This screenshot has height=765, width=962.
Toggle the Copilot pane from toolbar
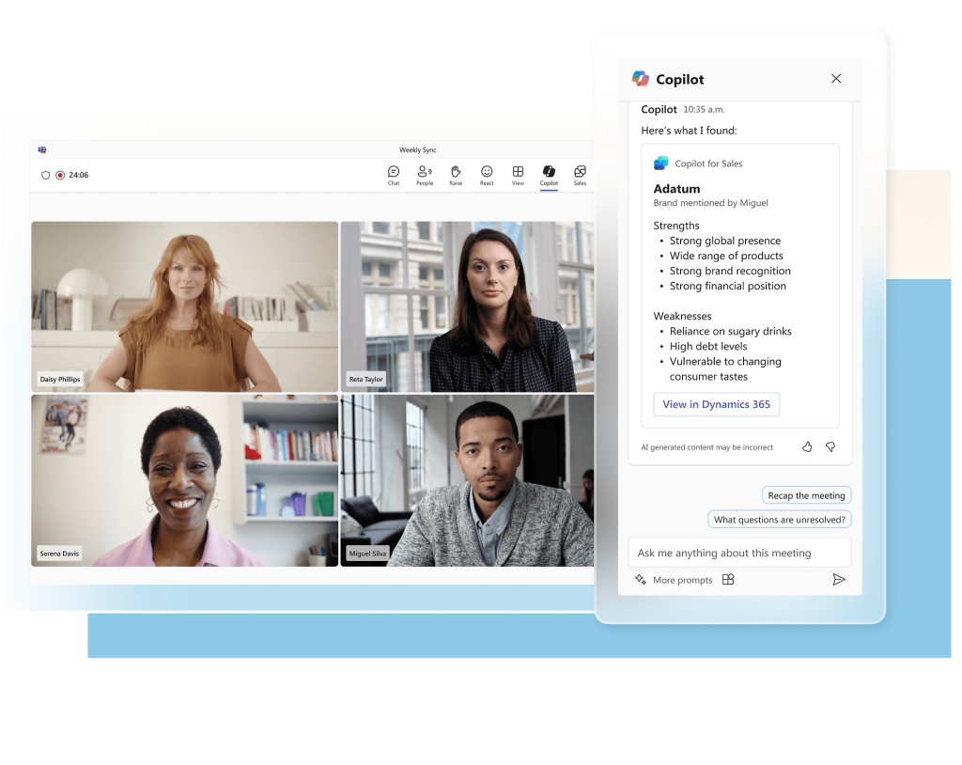pyautogui.click(x=549, y=175)
